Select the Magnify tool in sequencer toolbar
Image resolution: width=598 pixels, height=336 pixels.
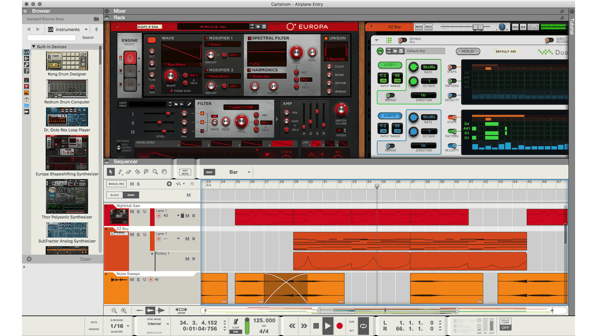pyautogui.click(x=155, y=172)
